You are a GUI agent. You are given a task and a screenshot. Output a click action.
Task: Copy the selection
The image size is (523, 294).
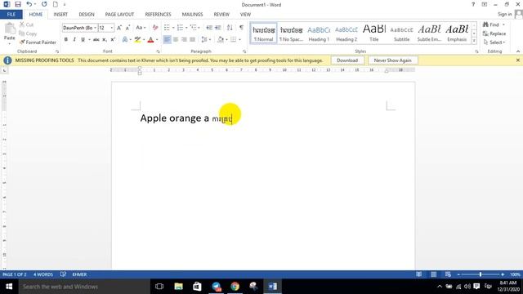click(x=28, y=33)
